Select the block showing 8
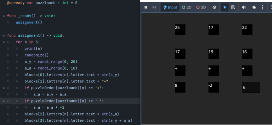272x125 pixels. [180, 87]
